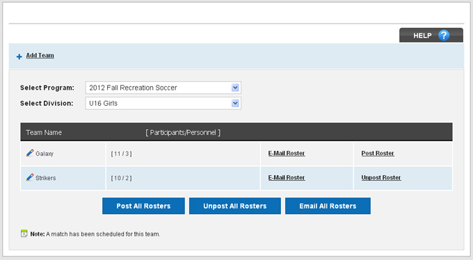Expand the Select Division dropdown arrow
The image size is (473, 260).
[235, 103]
